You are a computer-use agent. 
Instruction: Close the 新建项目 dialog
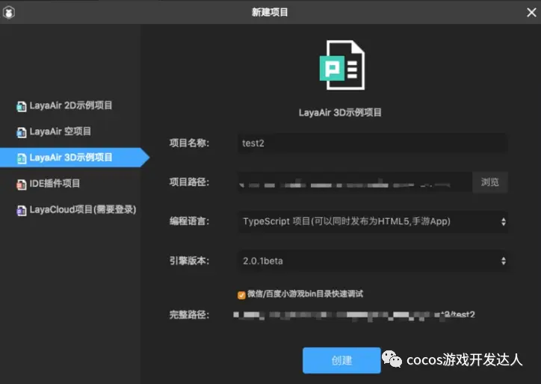tap(531, 13)
